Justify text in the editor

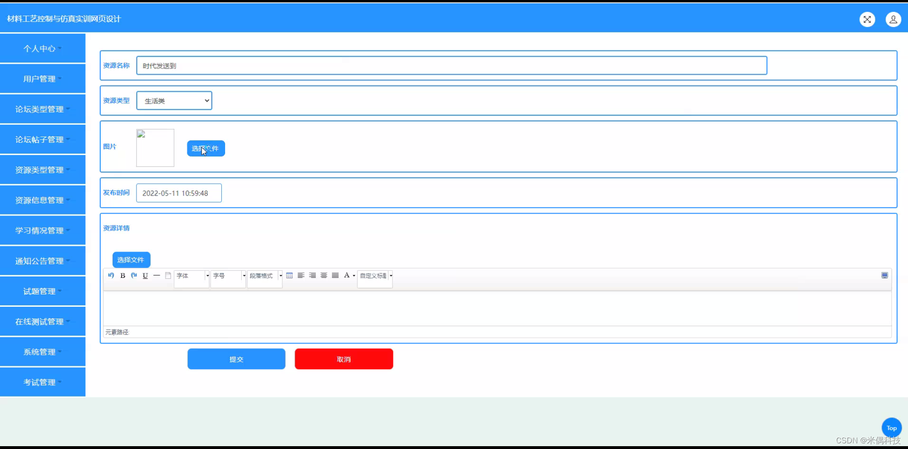[335, 276]
